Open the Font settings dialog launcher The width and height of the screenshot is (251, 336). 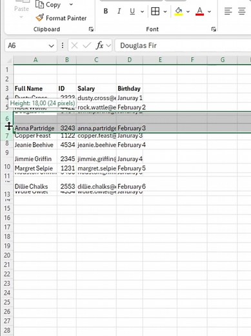(214, 29)
